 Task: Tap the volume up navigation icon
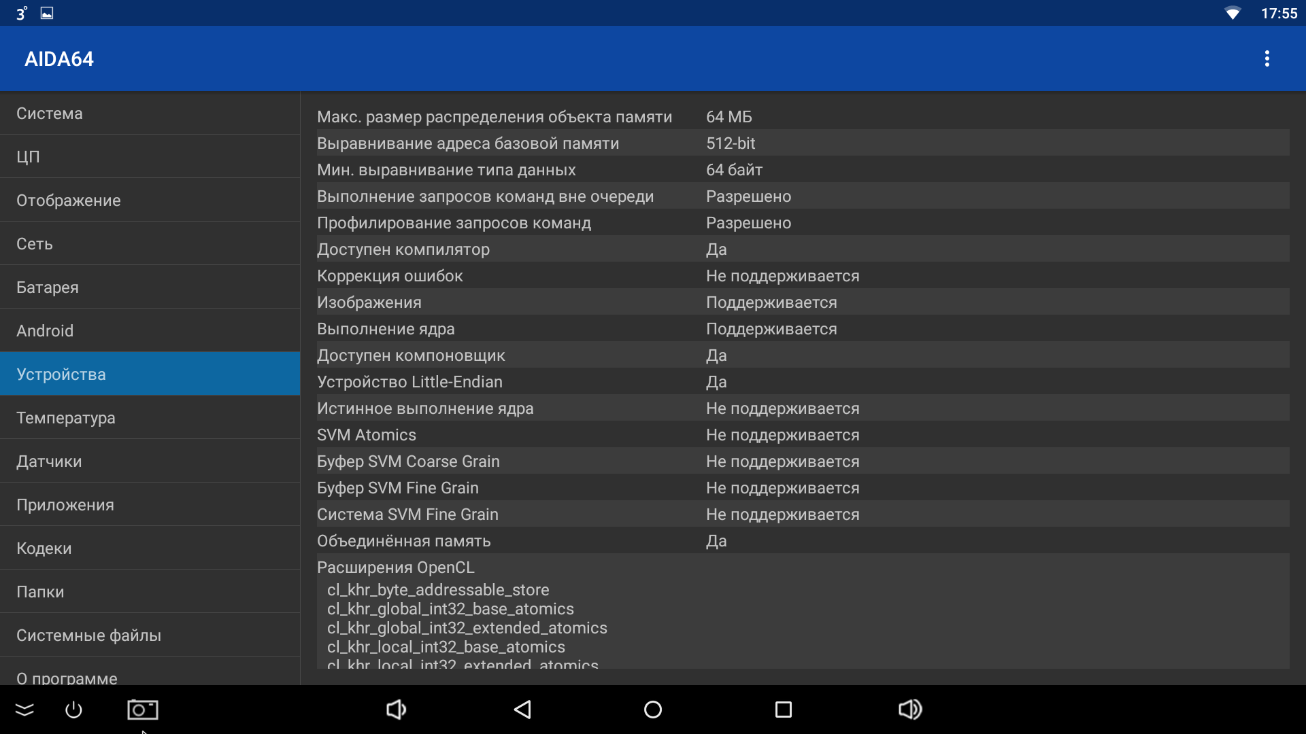click(909, 710)
